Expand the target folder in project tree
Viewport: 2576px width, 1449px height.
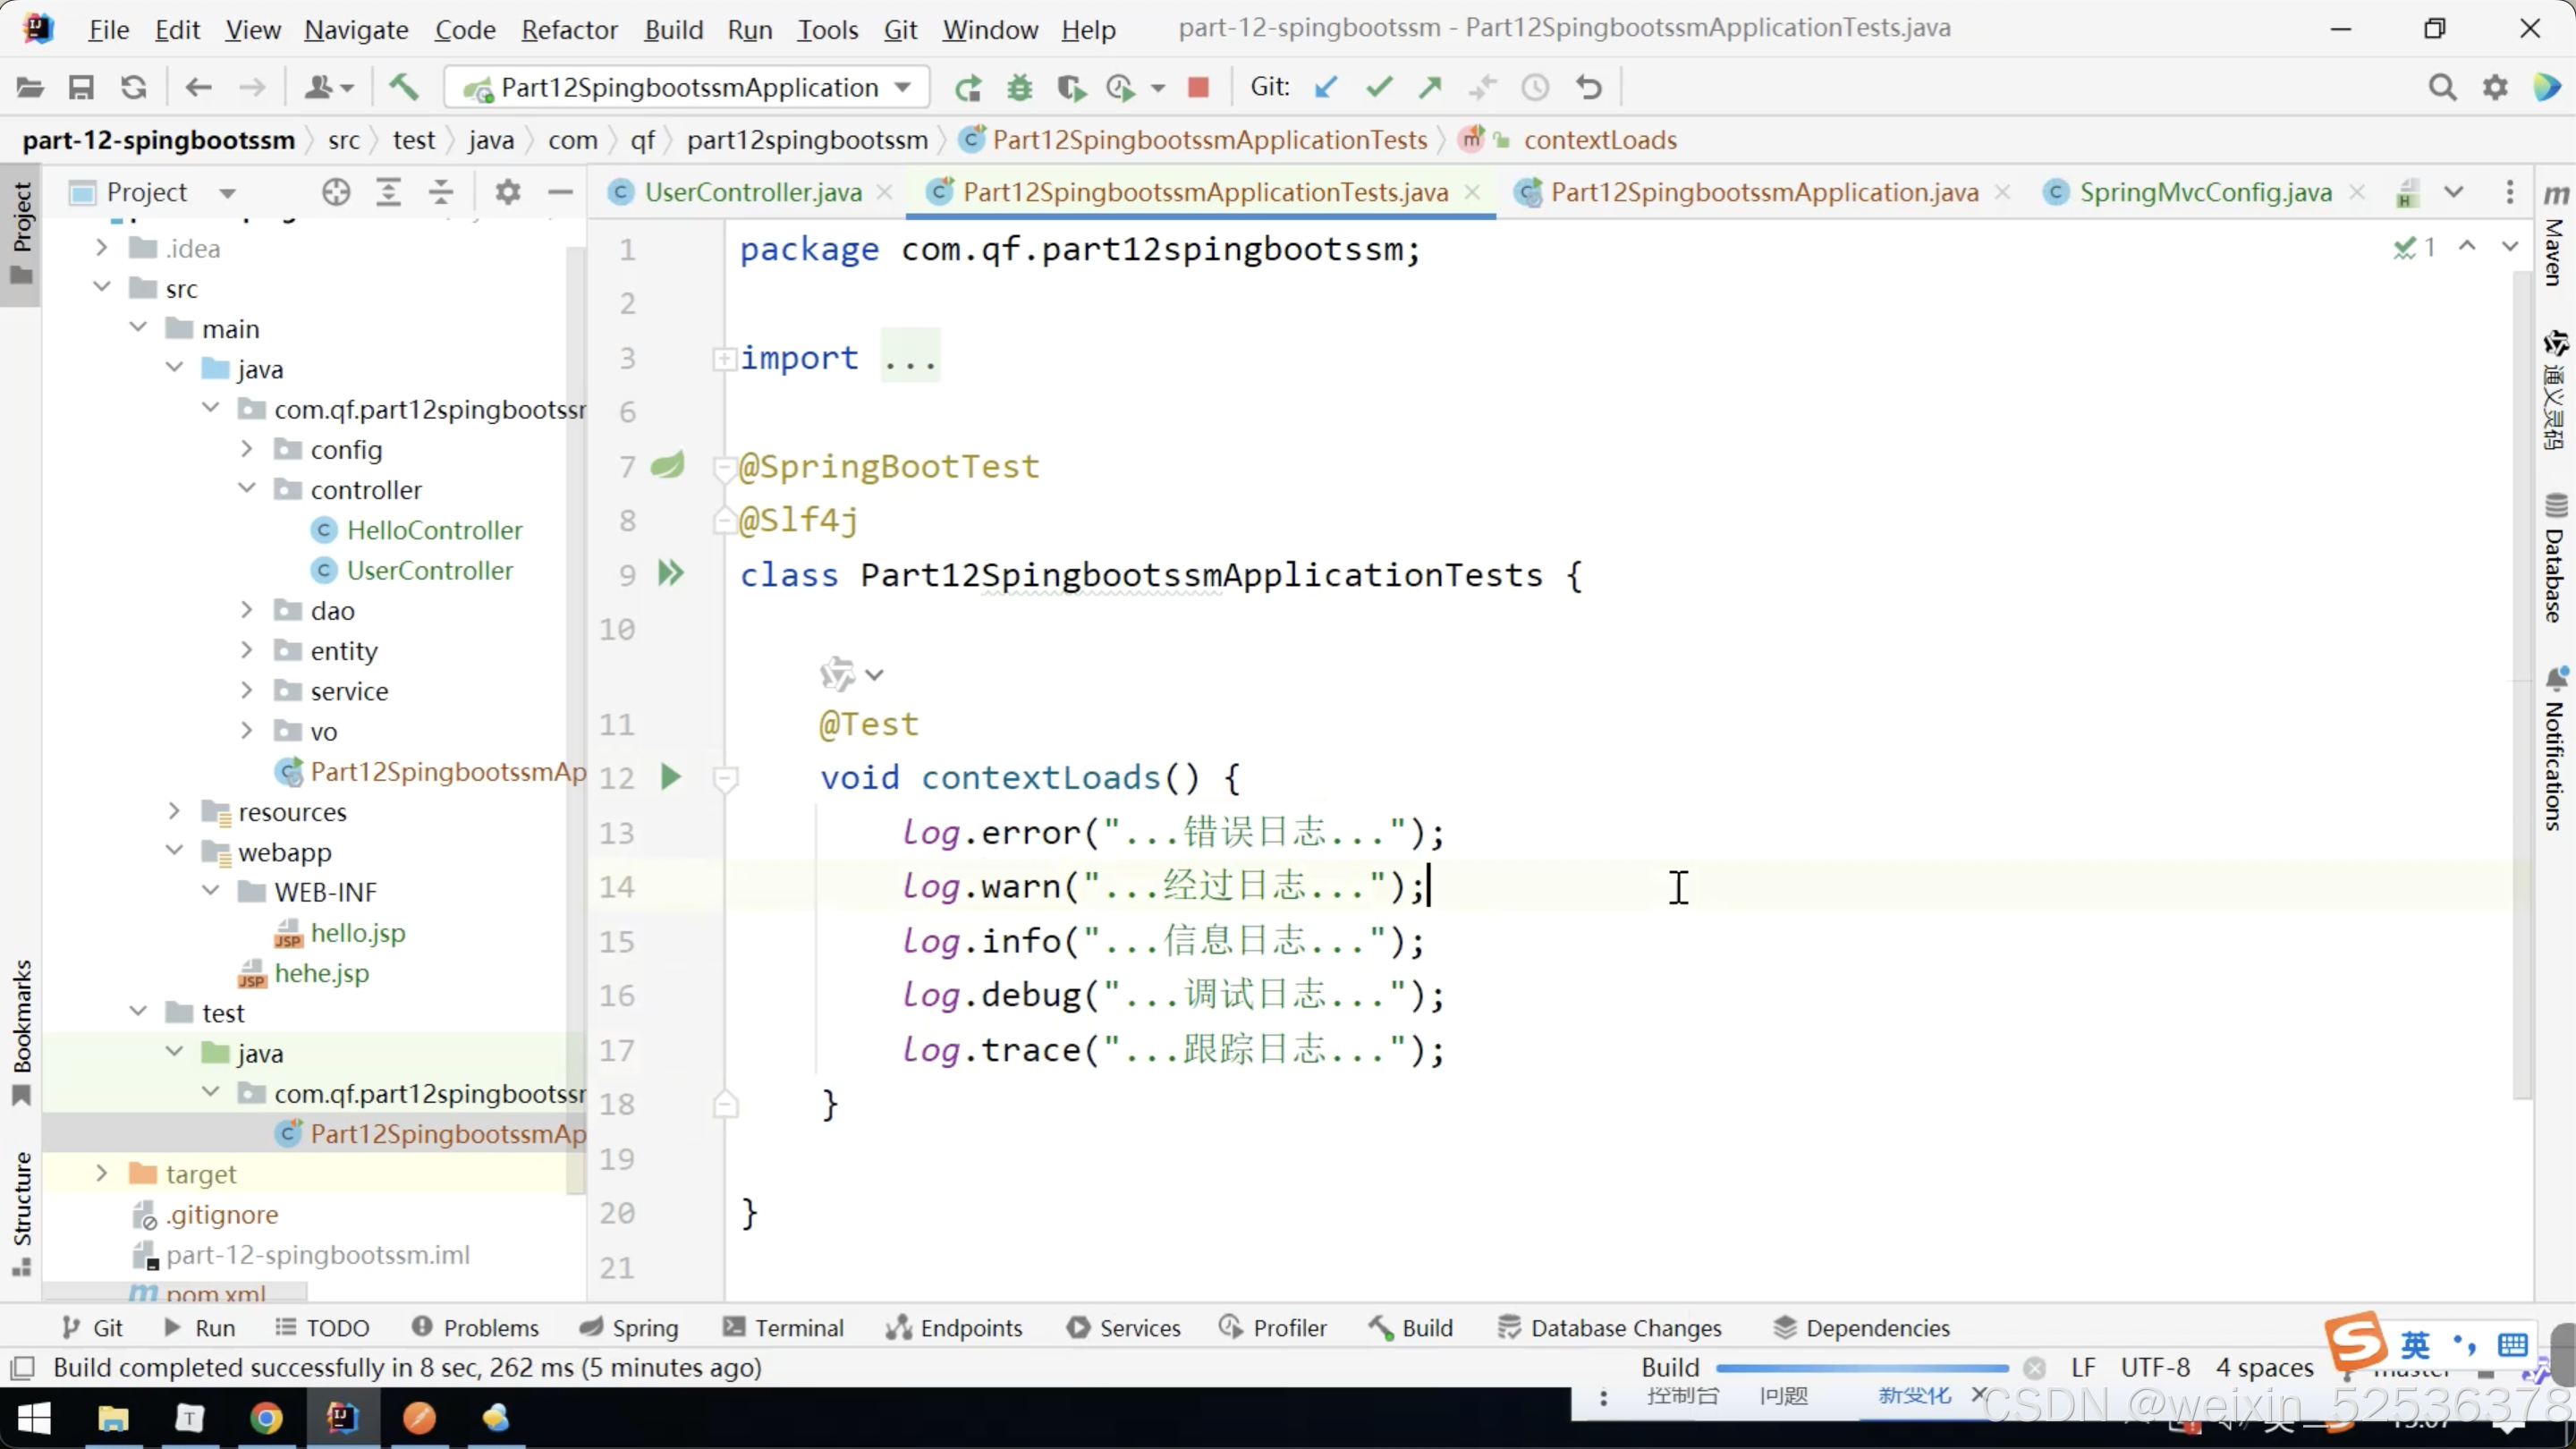coord(101,1173)
